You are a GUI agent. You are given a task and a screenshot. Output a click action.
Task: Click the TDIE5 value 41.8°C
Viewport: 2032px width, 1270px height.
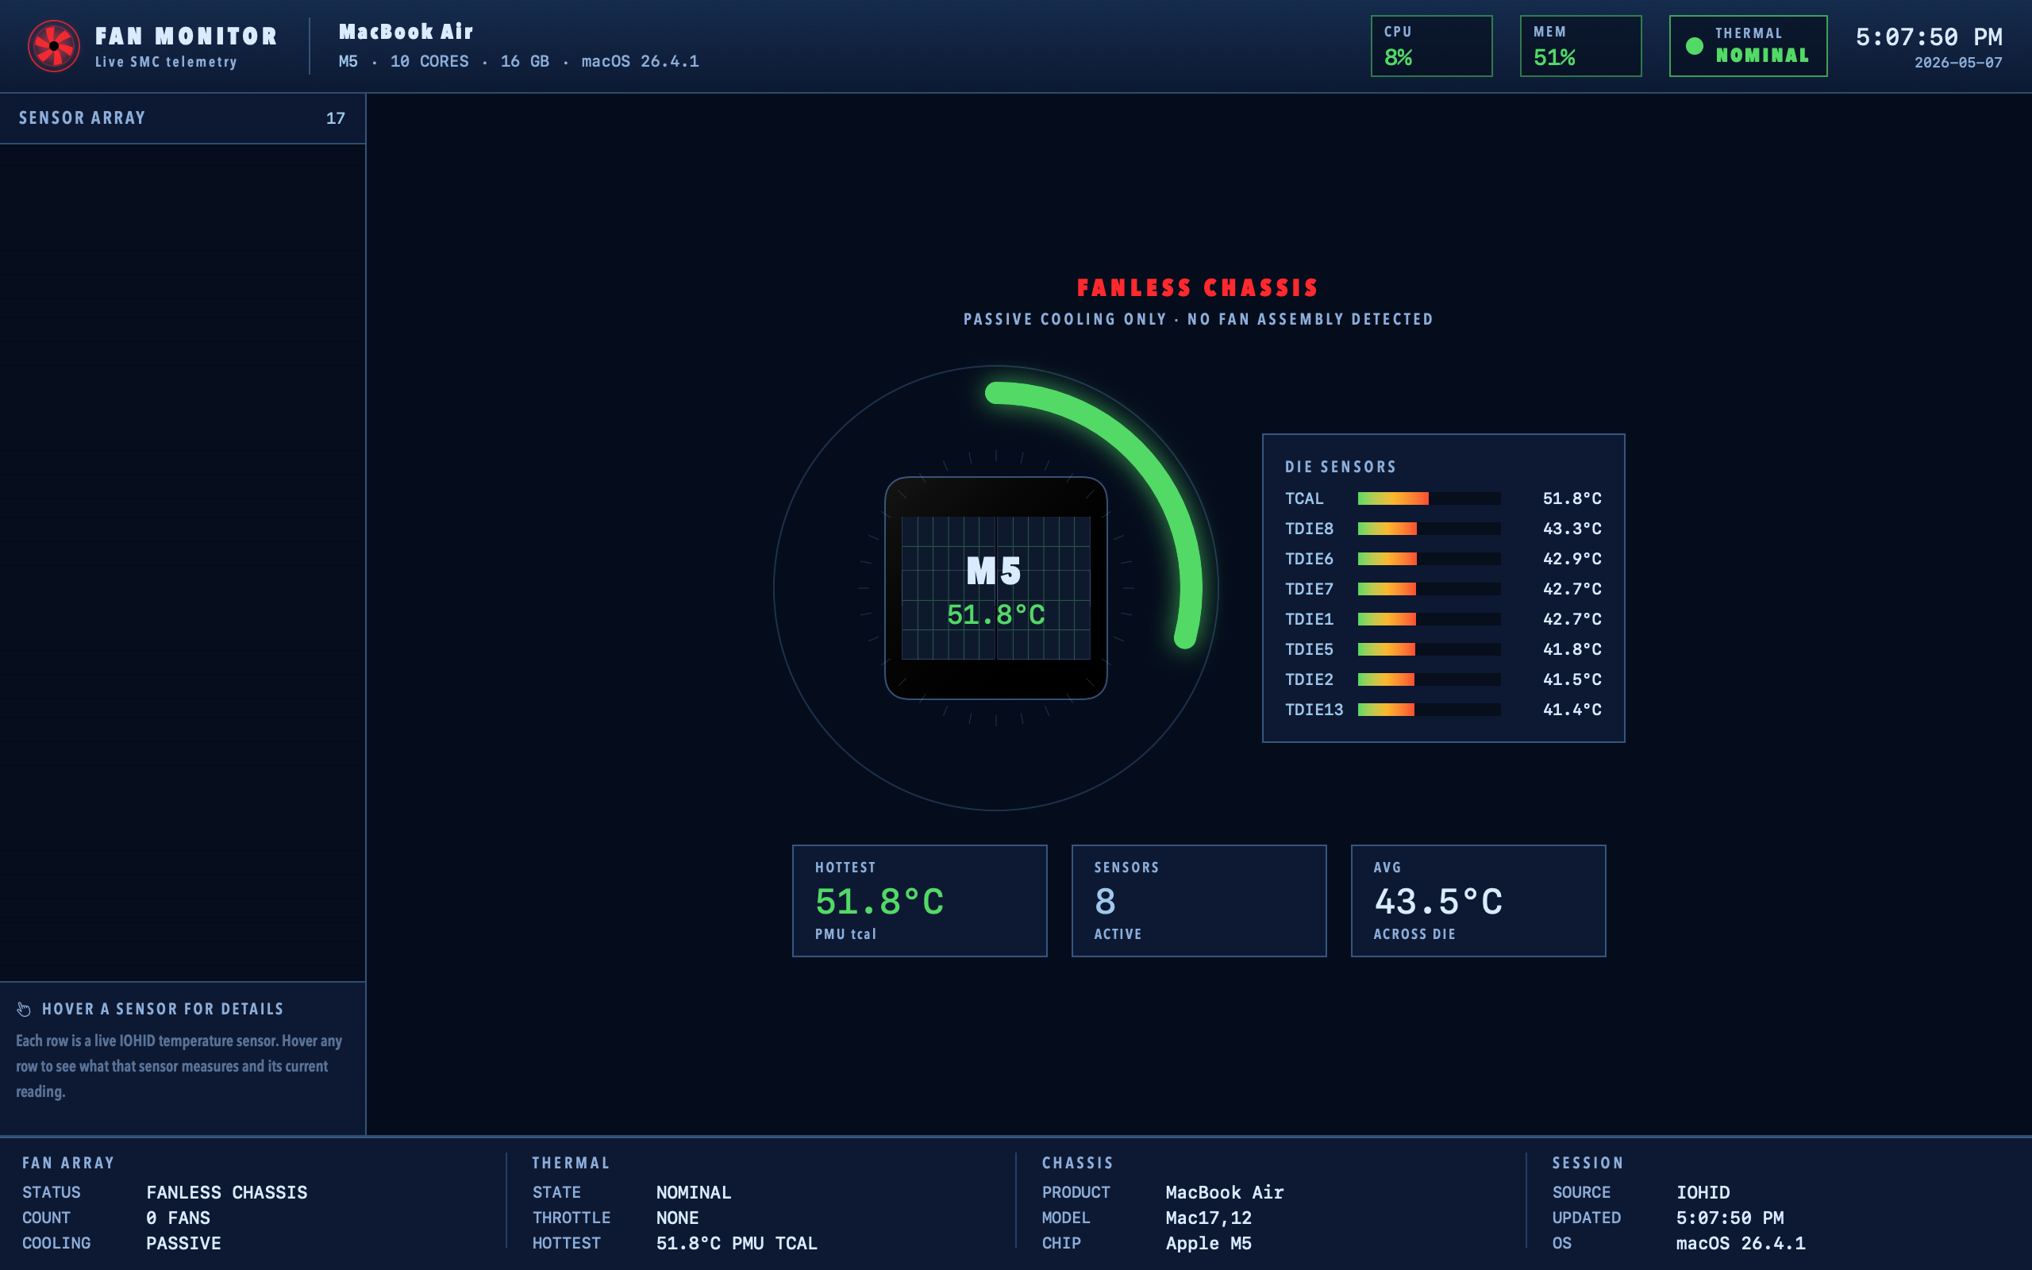click(x=1572, y=649)
